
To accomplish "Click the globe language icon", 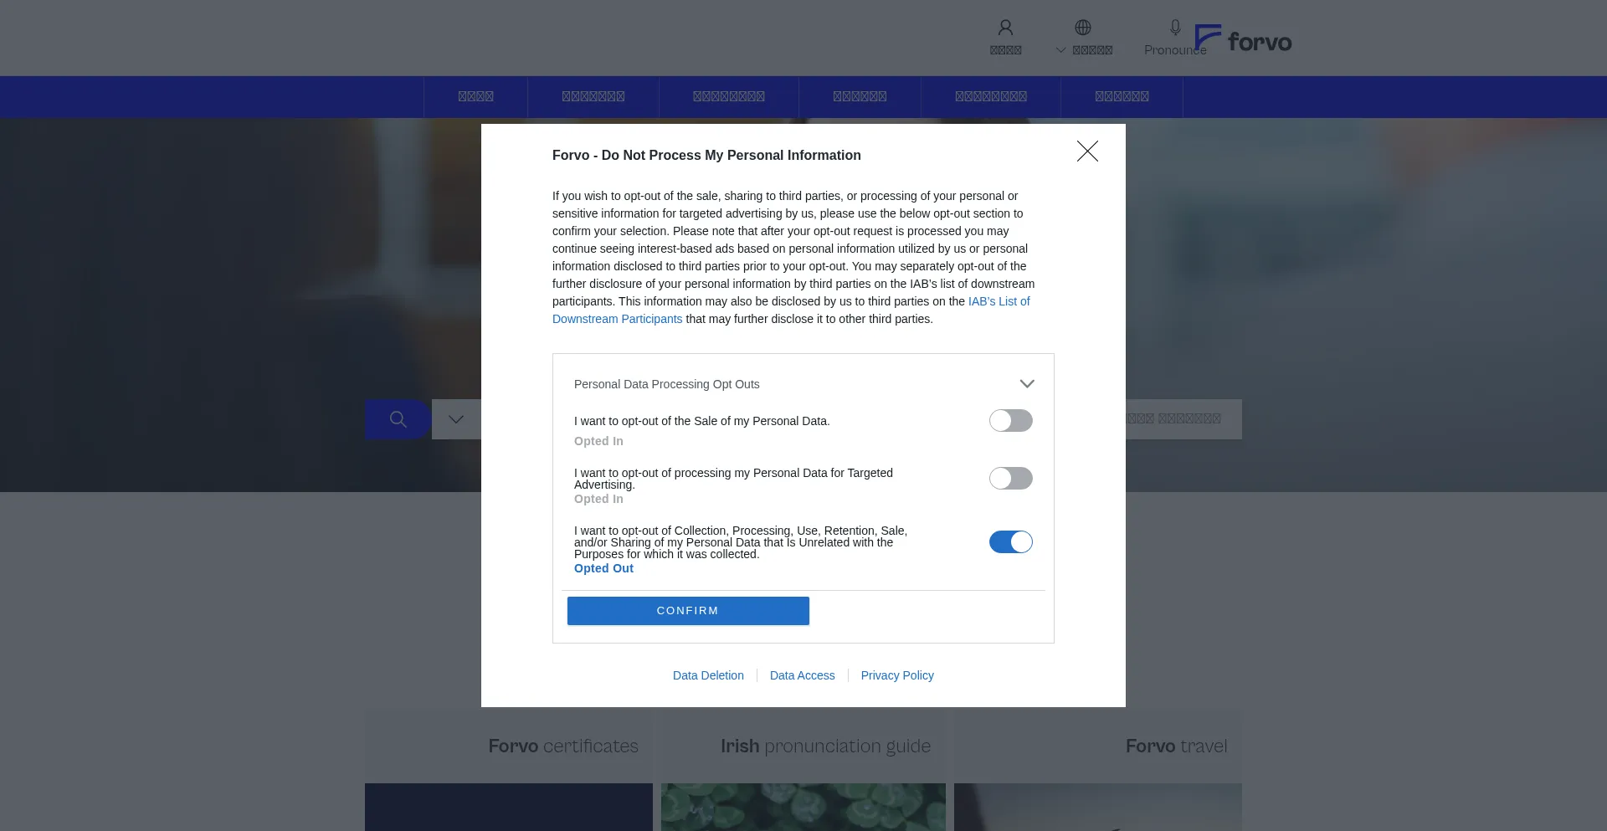I will click(x=1082, y=28).
